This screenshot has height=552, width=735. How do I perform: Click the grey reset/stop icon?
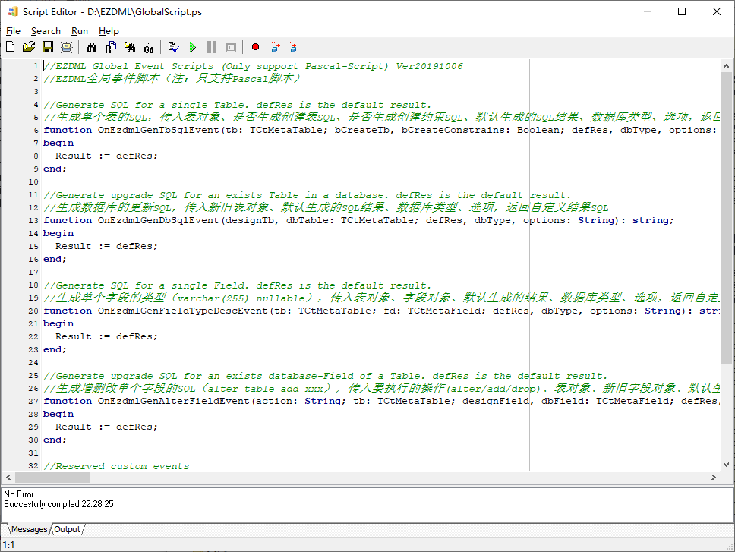pyautogui.click(x=231, y=47)
